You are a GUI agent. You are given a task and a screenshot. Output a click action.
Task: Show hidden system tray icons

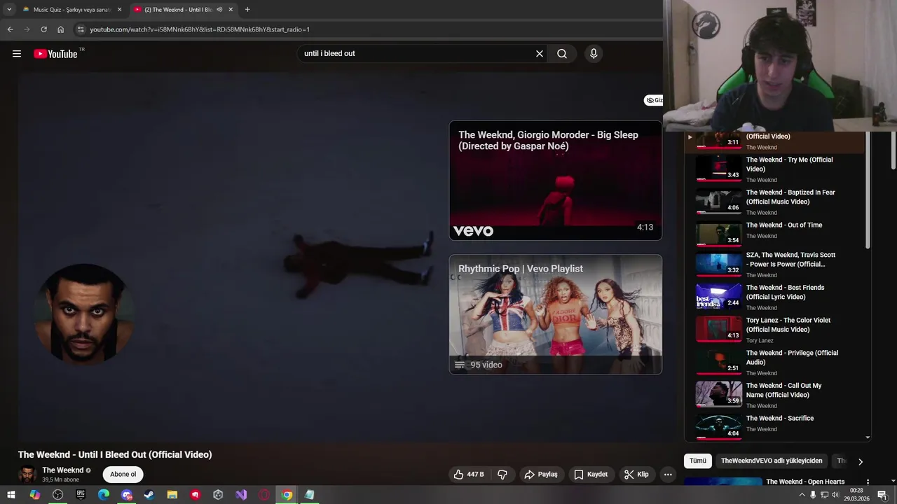pos(802,495)
